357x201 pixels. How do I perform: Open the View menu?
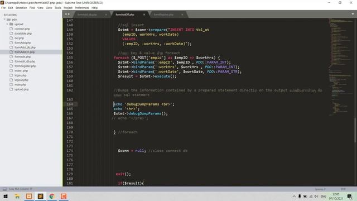pos(40,8)
